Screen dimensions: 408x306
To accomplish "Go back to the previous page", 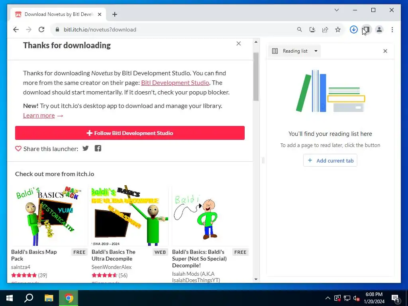I will point(16,29).
